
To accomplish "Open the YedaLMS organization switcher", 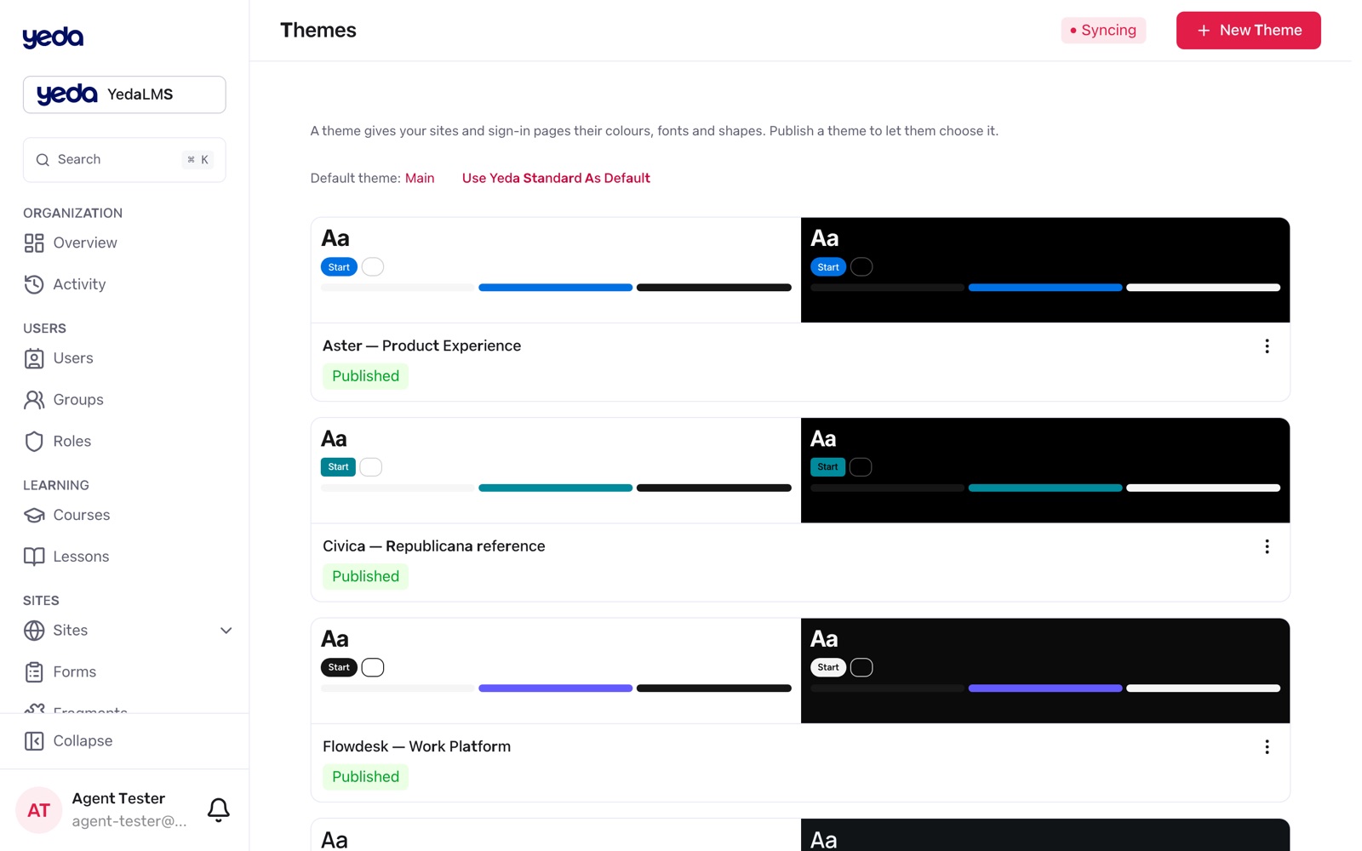I will (124, 94).
